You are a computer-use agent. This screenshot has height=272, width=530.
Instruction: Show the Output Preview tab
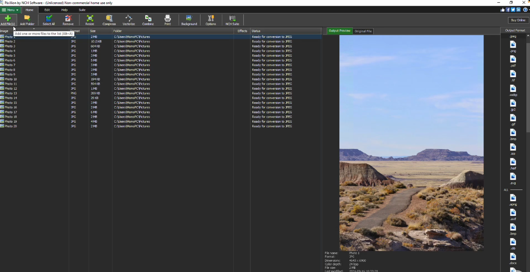[x=339, y=31]
